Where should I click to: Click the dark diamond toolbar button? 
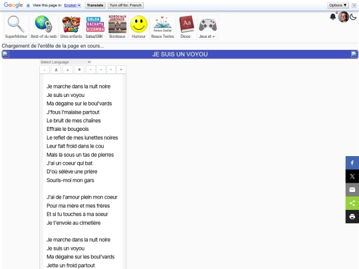pyautogui.click(x=79, y=70)
